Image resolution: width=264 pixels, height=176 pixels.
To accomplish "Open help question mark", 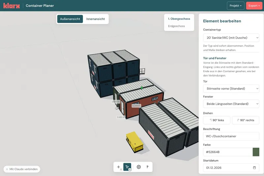I will click(147, 167).
